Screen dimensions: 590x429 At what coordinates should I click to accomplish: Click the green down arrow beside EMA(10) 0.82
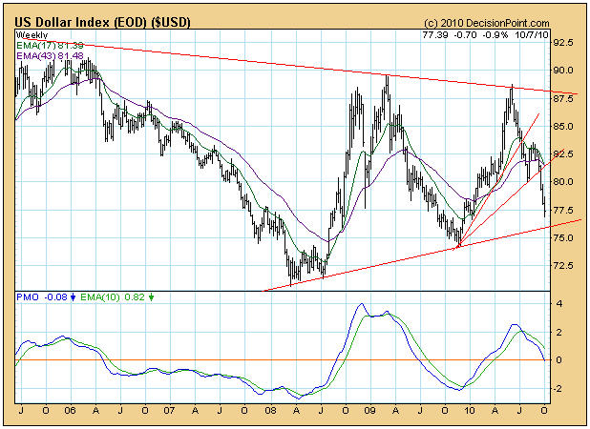pos(153,297)
